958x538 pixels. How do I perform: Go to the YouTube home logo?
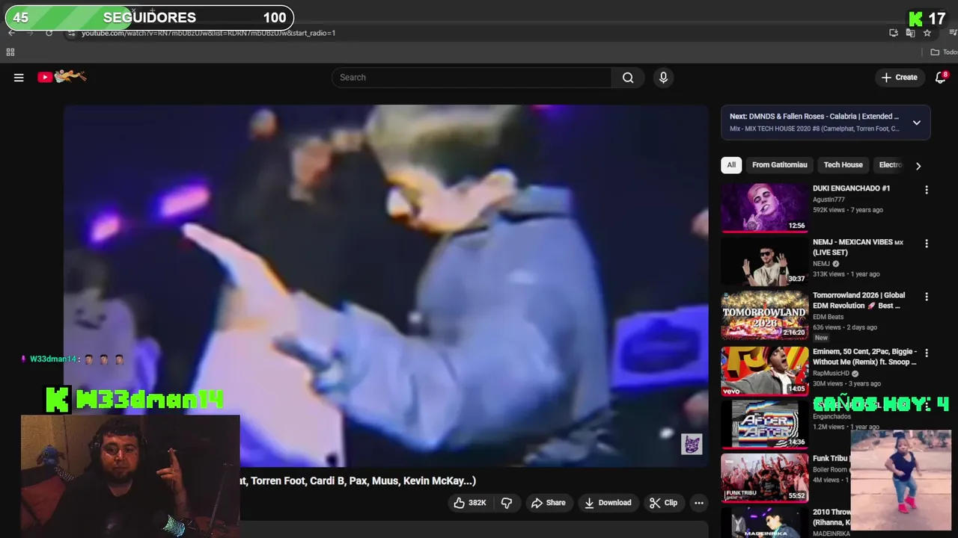tap(62, 77)
